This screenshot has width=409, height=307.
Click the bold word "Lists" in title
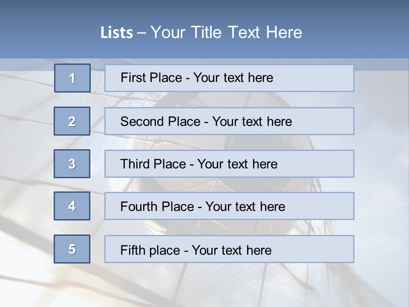coord(117,32)
